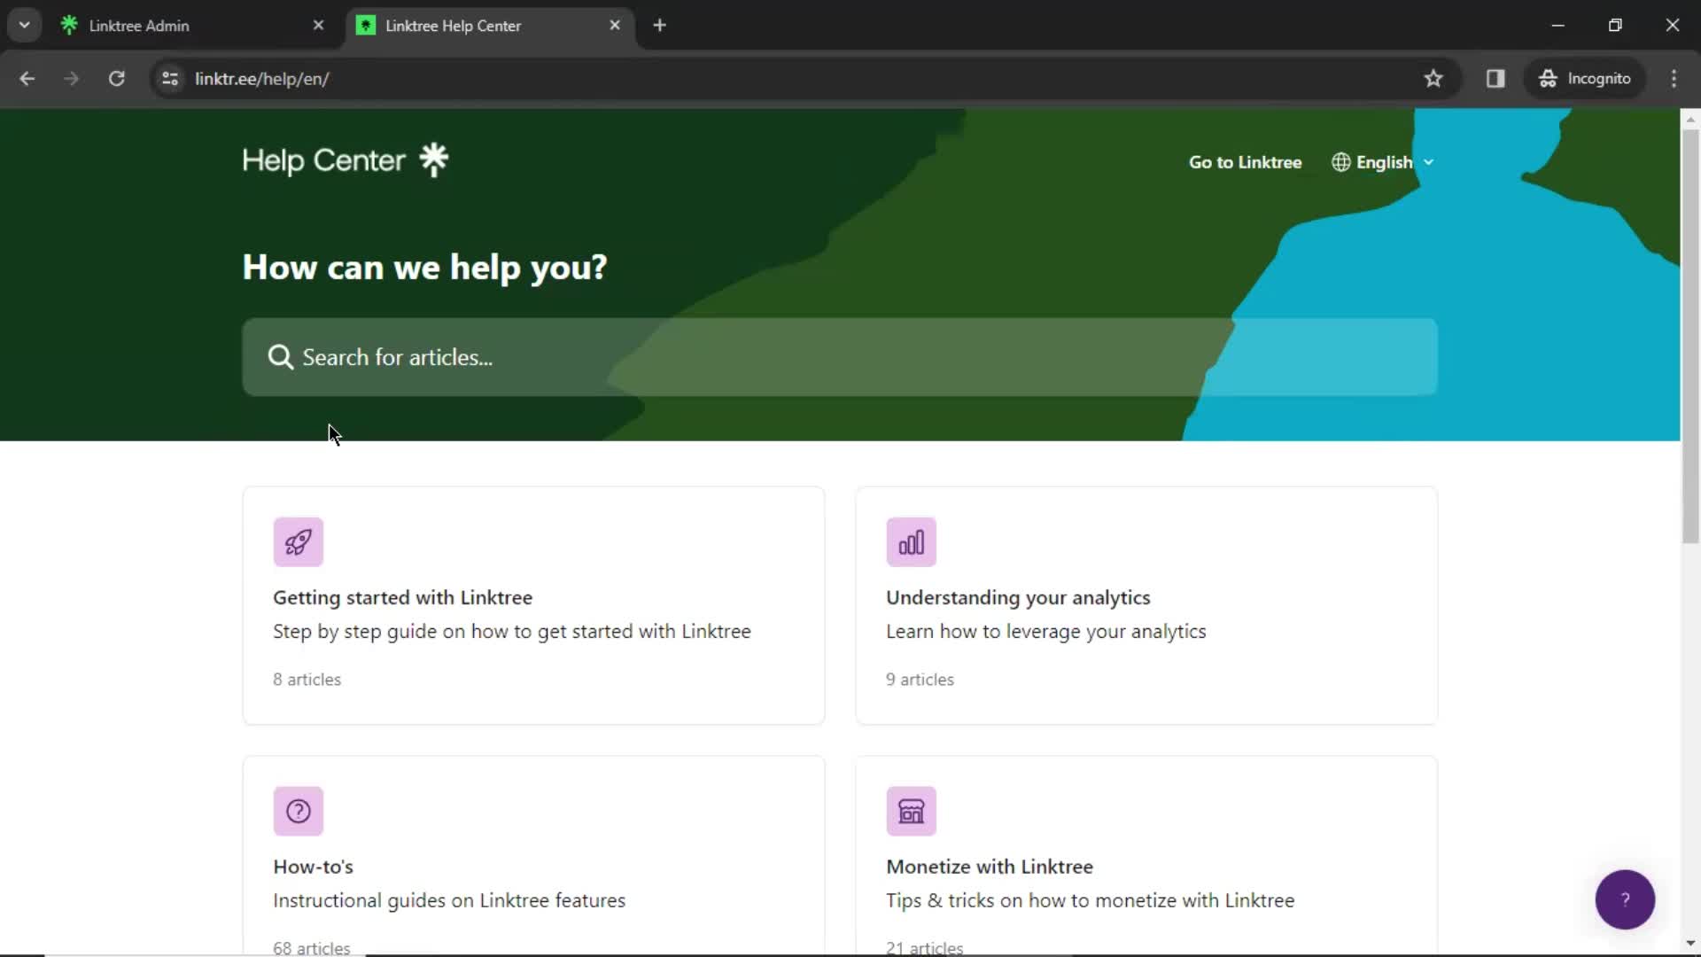
Task: Go forward in browser history
Action: coord(72,79)
